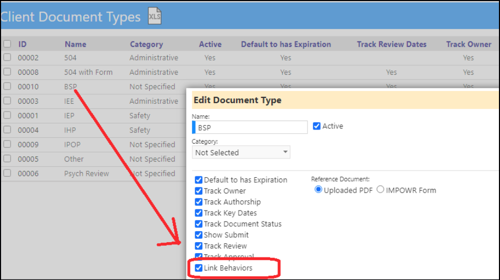The height and width of the screenshot is (280, 500).
Task: Sort by the Category column header
Action: 146,44
